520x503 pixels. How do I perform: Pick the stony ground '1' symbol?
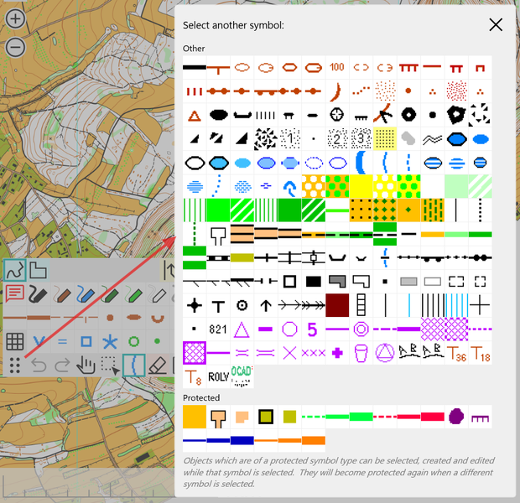click(x=289, y=139)
